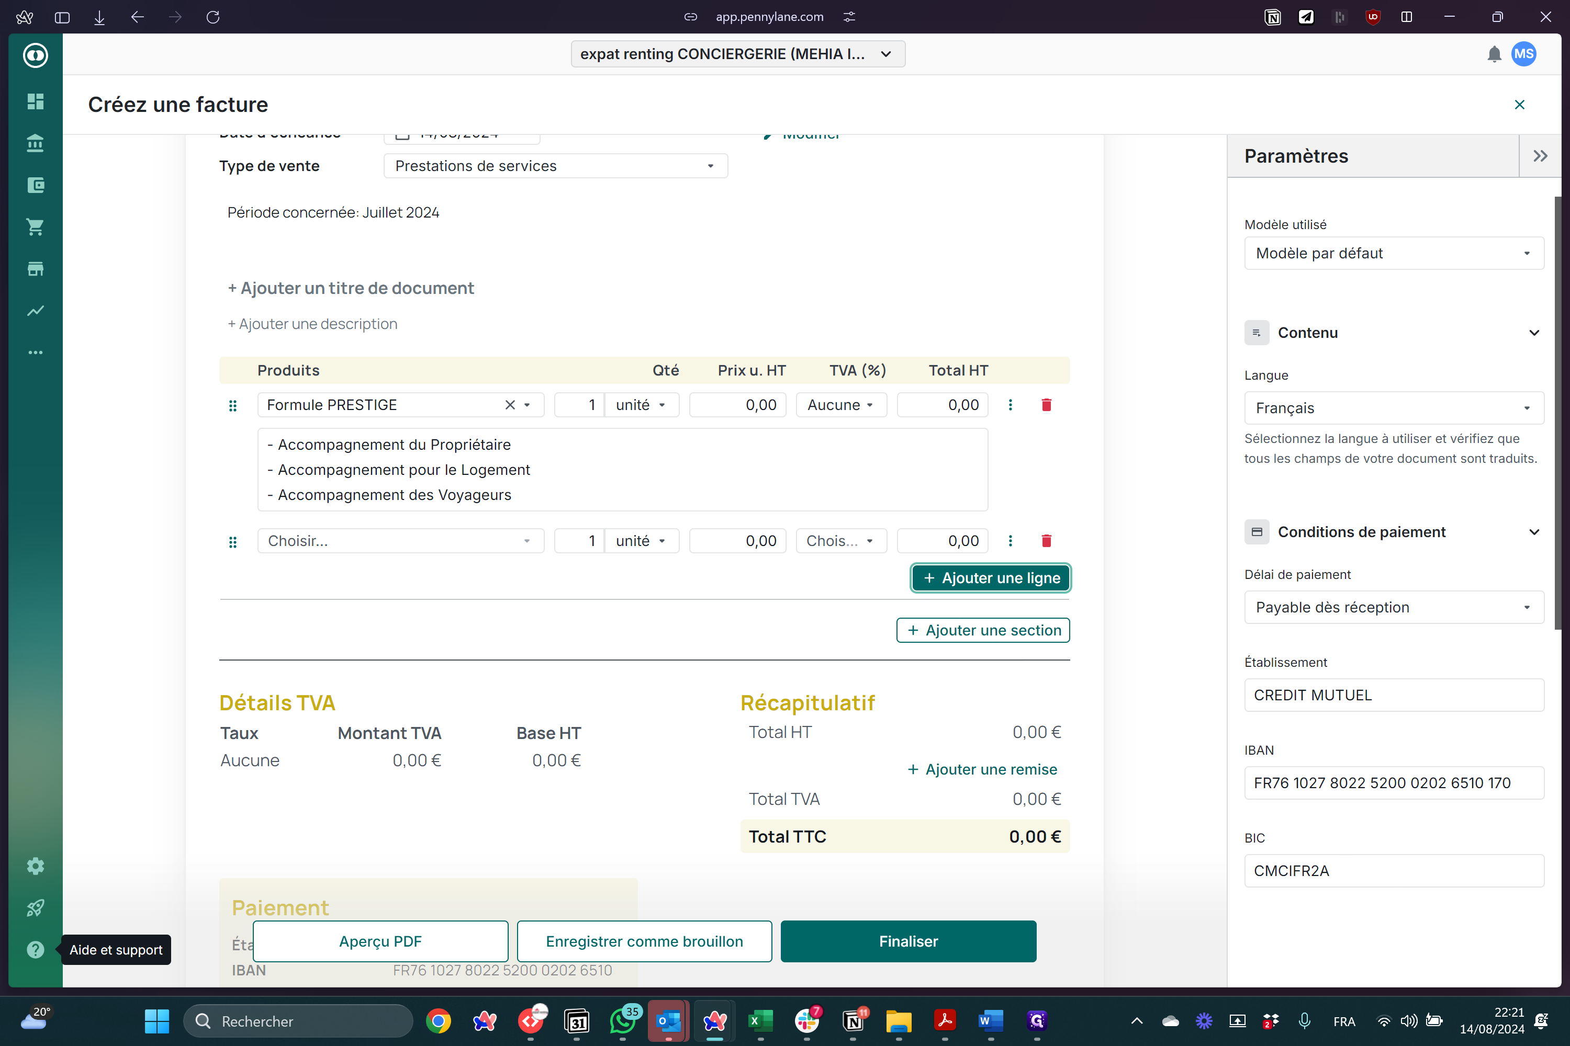Delete the Formule PRESTIGE line
The image size is (1570, 1046).
pos(1046,405)
